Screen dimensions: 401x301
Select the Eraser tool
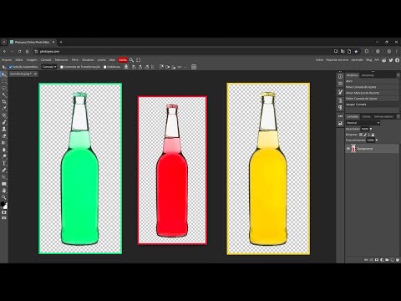click(4, 136)
